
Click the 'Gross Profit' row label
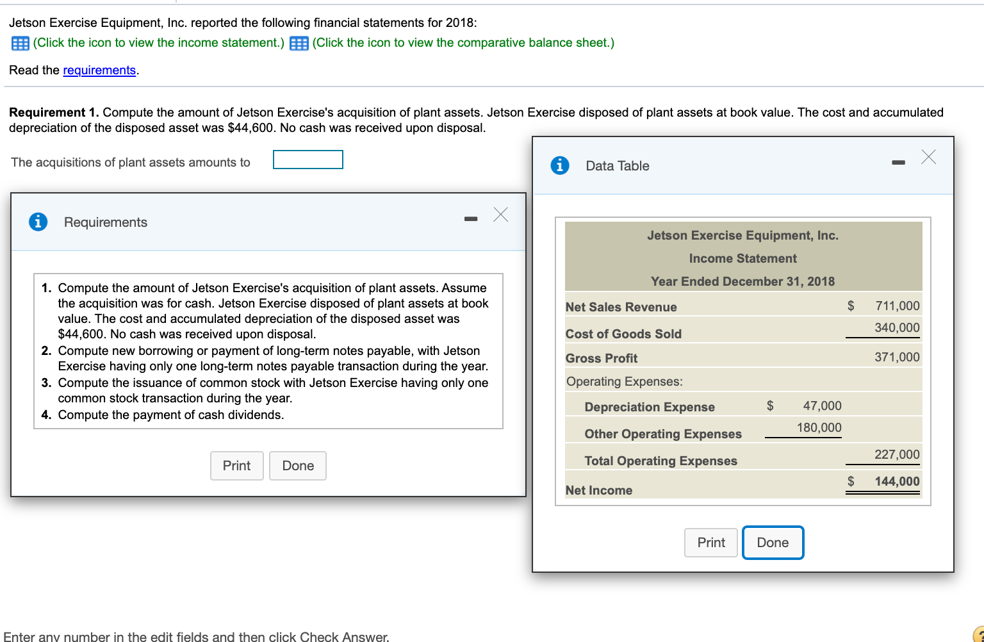click(x=602, y=359)
